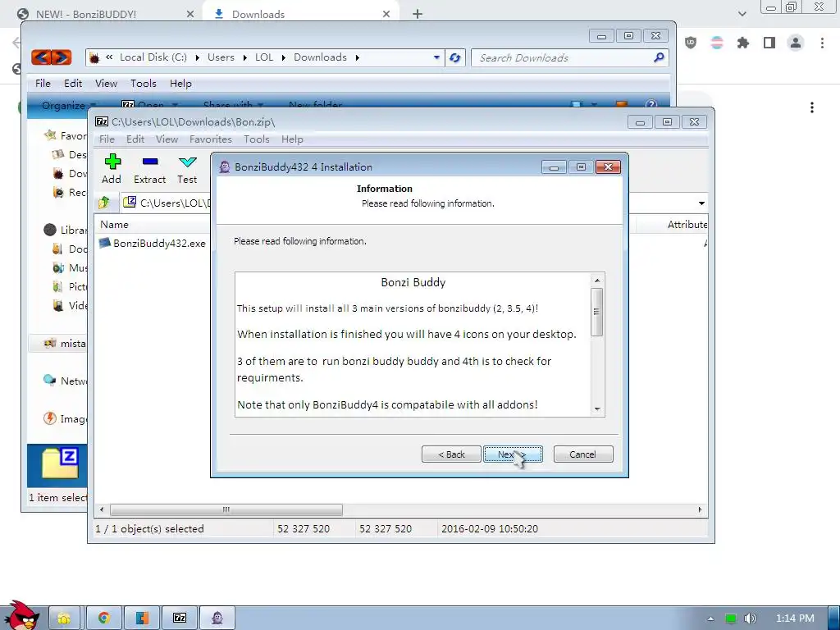Open View menu in 7-Zip window
The width and height of the screenshot is (840, 630).
click(167, 139)
